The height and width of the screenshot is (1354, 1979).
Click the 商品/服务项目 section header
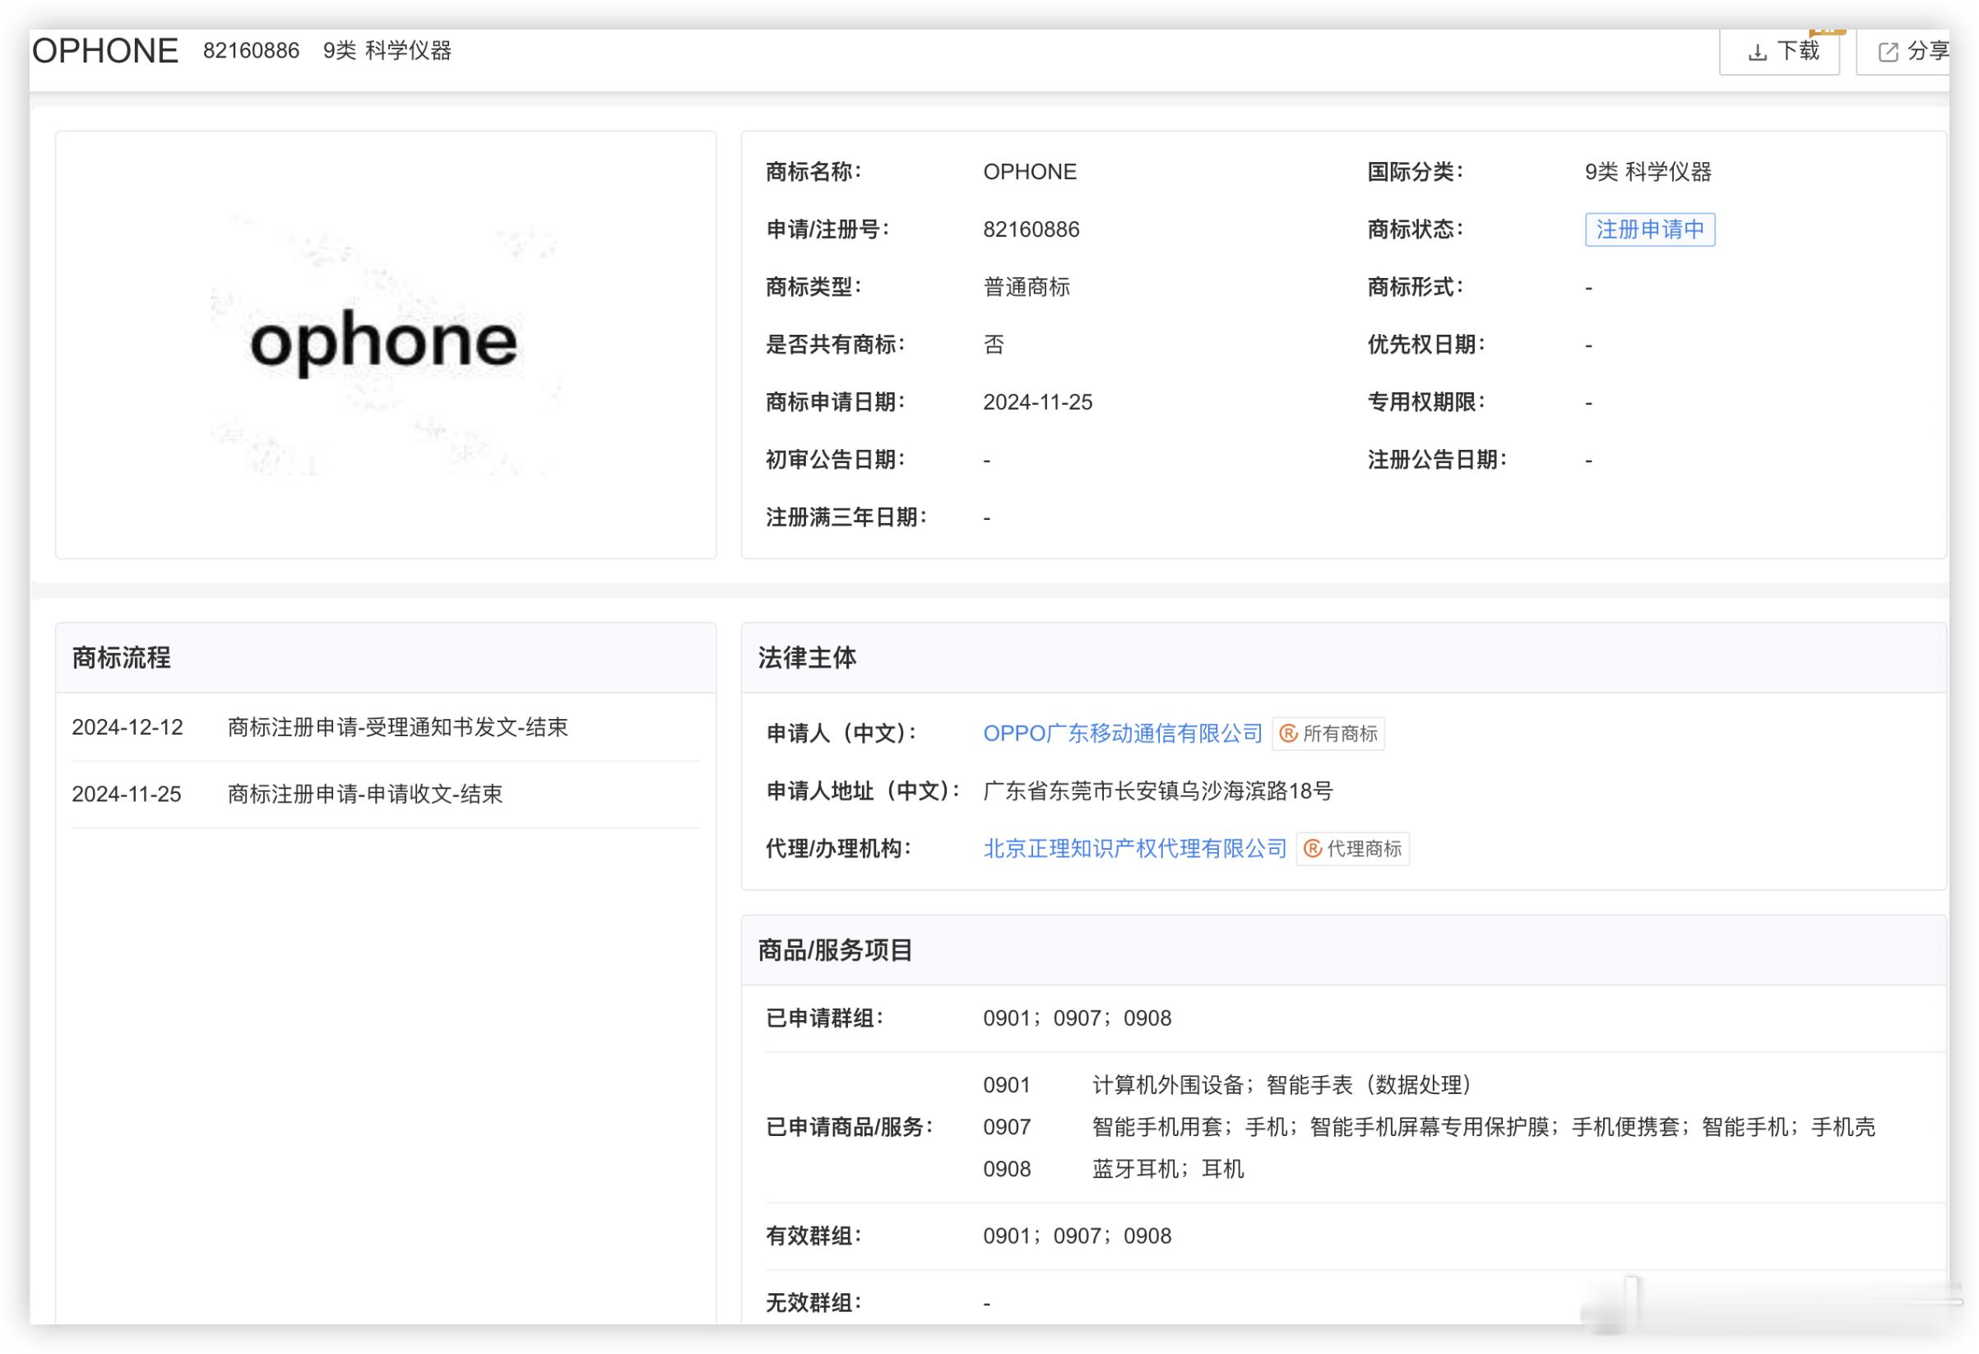(1344, 950)
